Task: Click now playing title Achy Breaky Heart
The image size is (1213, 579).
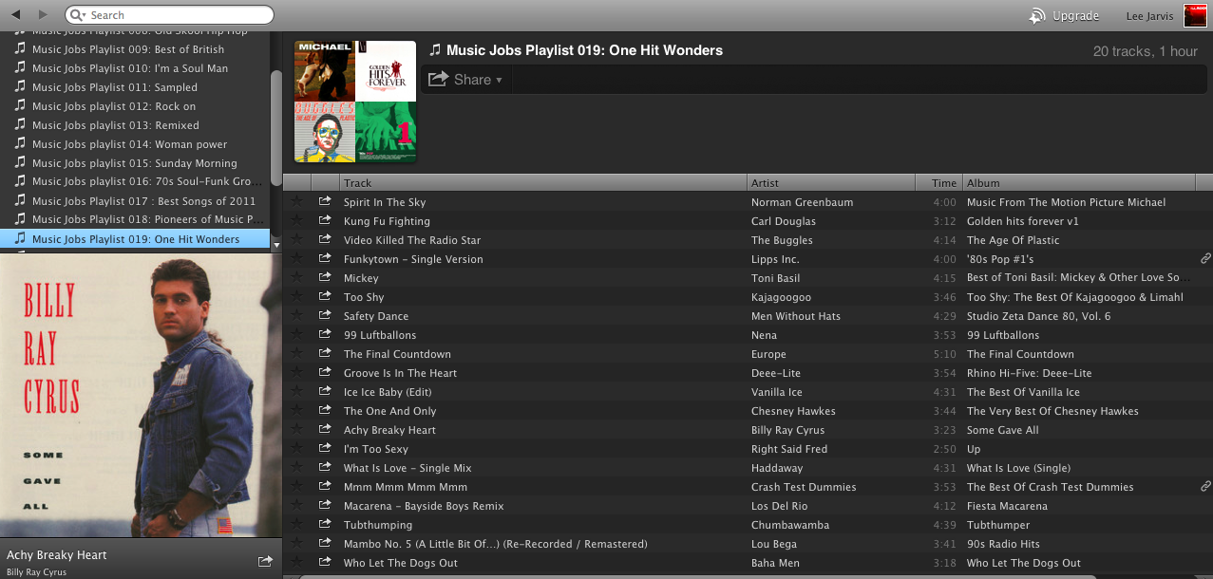Action: tap(57, 555)
